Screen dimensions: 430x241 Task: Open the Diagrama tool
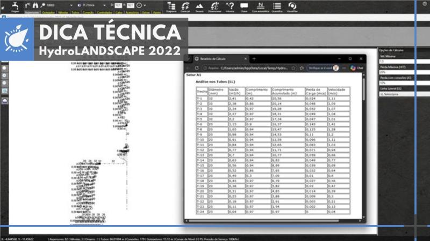point(171,7)
